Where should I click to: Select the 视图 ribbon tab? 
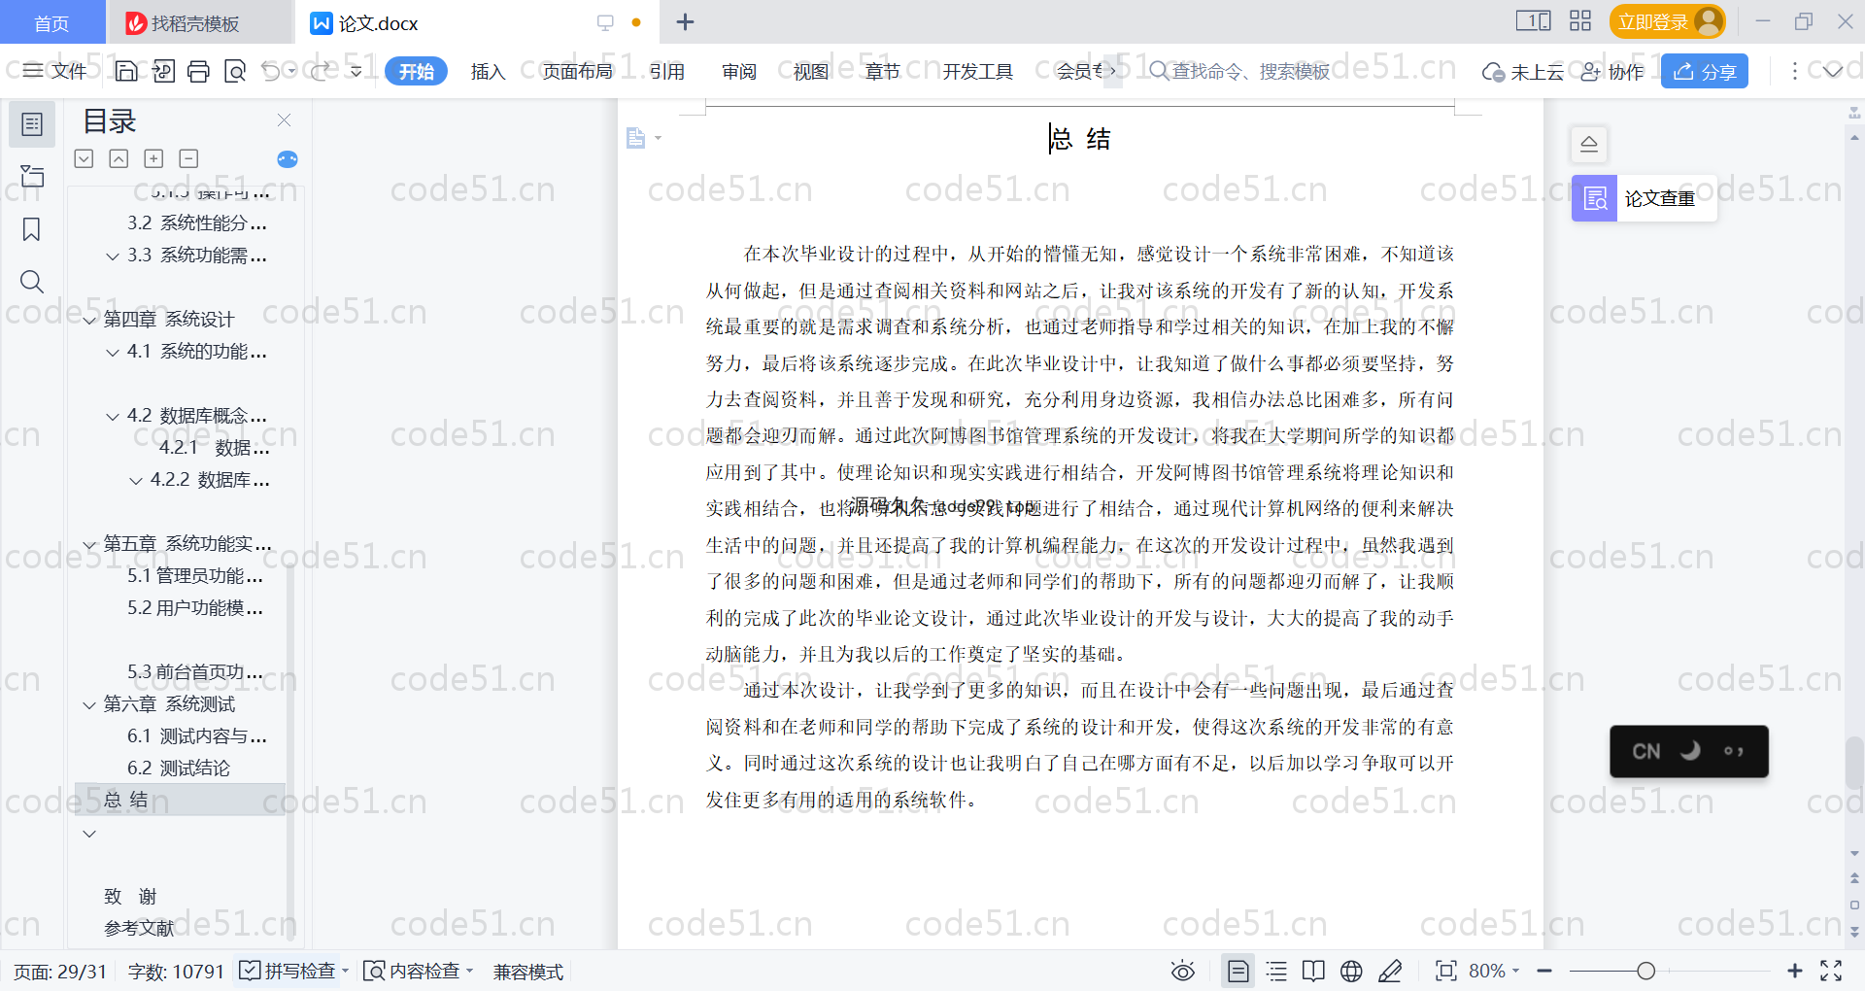click(x=810, y=71)
